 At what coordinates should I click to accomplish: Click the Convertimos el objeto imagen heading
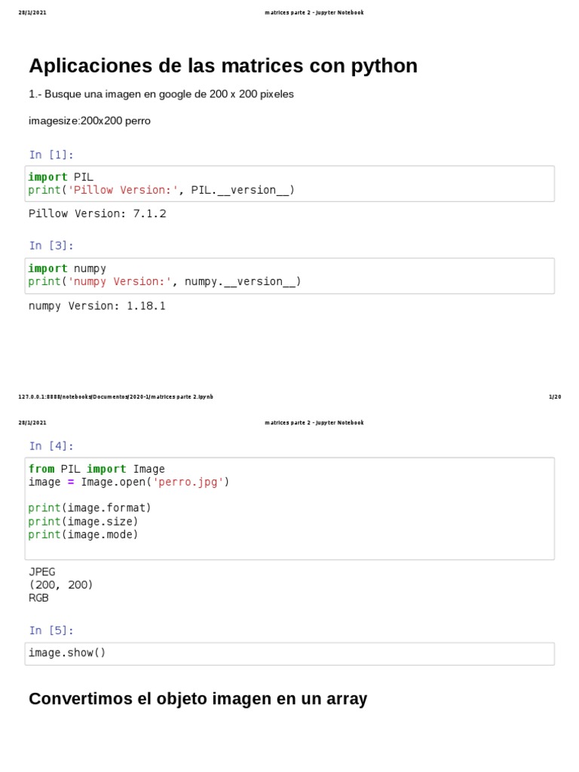tap(198, 699)
